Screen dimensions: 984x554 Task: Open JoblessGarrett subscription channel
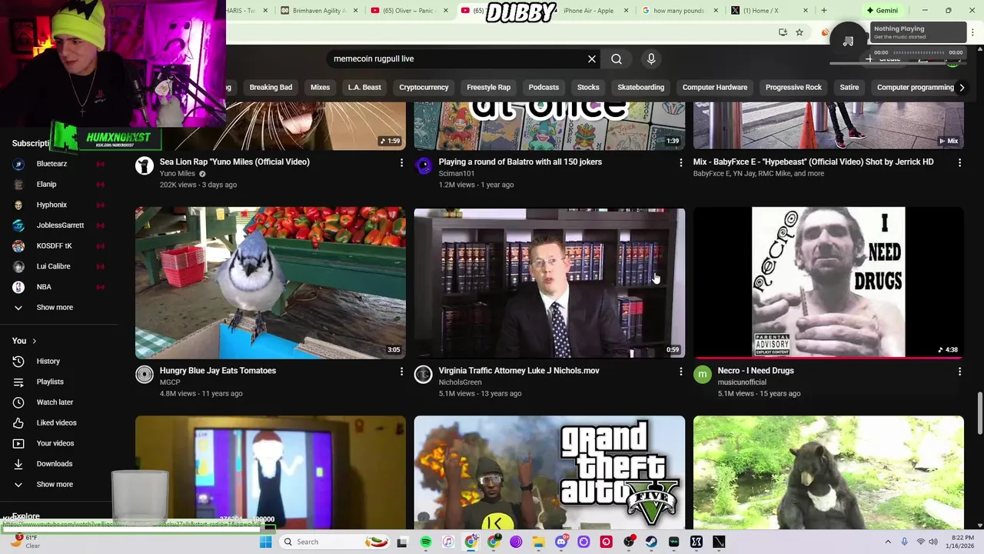point(58,225)
